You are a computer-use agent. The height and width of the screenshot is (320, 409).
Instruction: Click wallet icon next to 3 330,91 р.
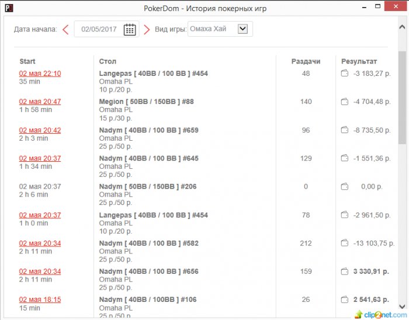point(345,272)
